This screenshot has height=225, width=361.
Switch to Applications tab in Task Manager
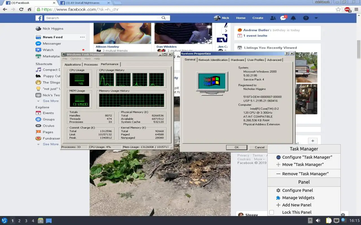73,64
